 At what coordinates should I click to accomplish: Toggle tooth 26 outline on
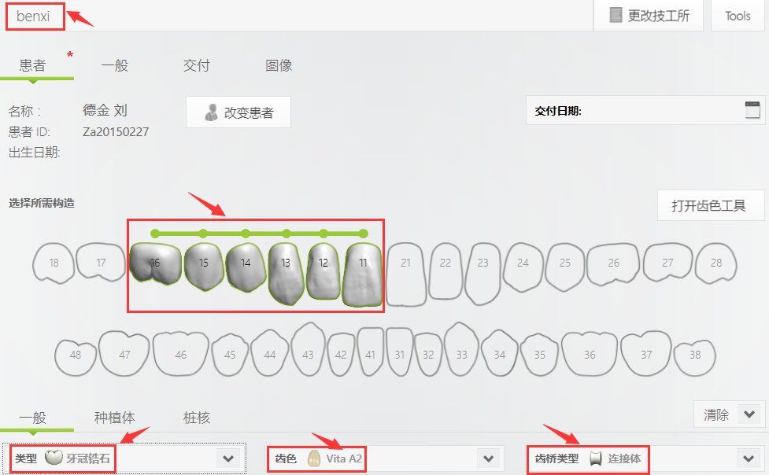[613, 263]
